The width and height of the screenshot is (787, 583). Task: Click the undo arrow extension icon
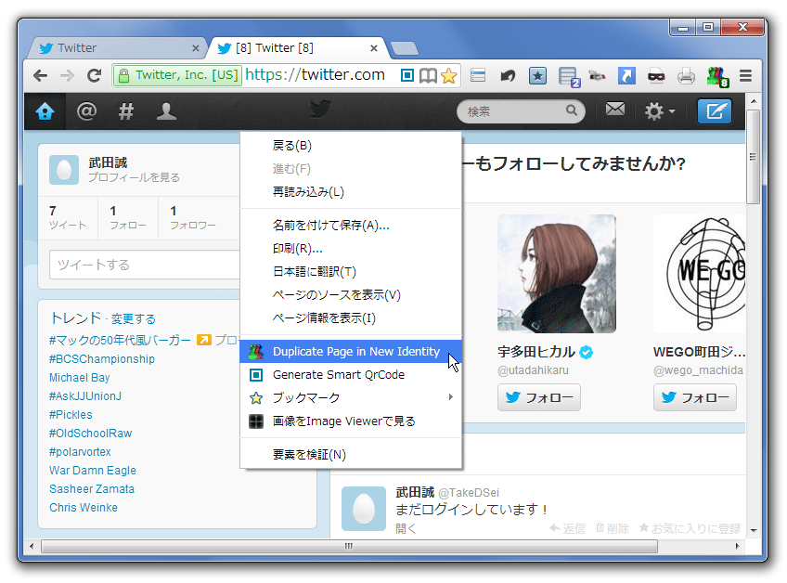pos(508,76)
